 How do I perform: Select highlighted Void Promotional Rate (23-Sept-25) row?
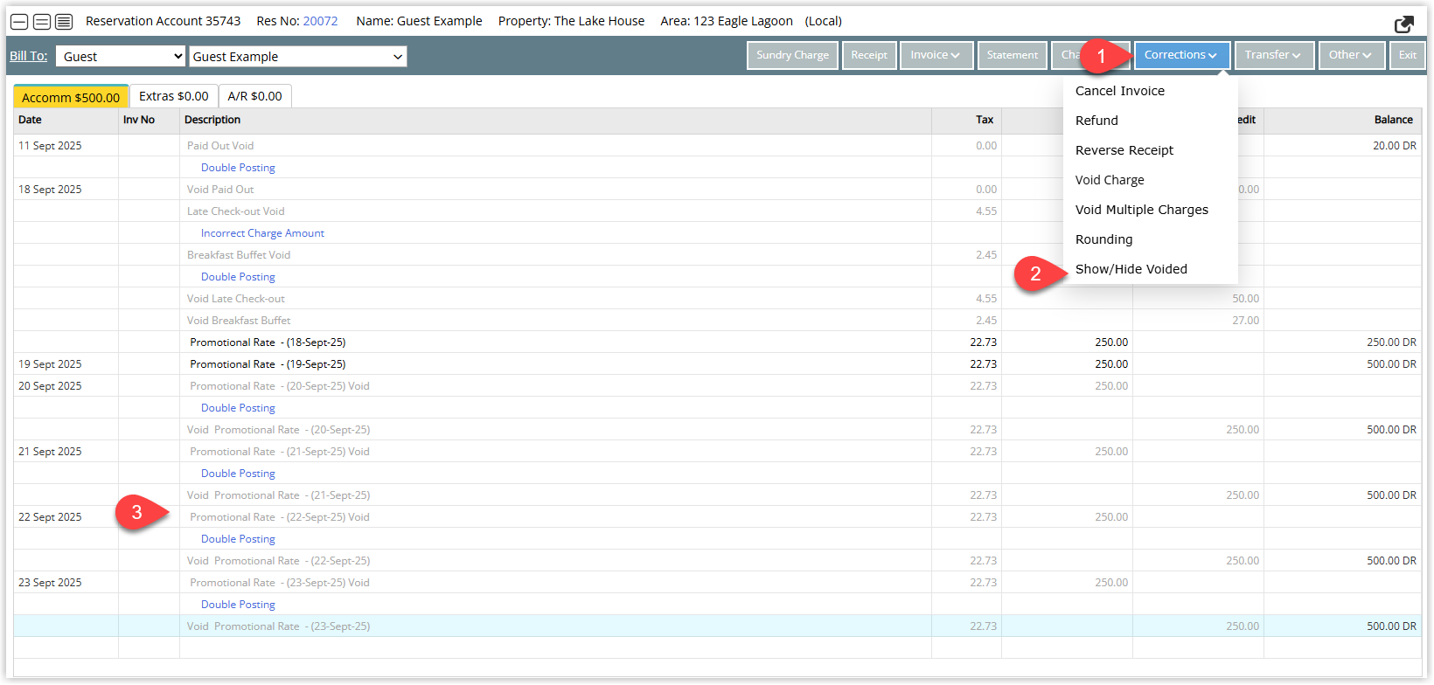(x=717, y=626)
